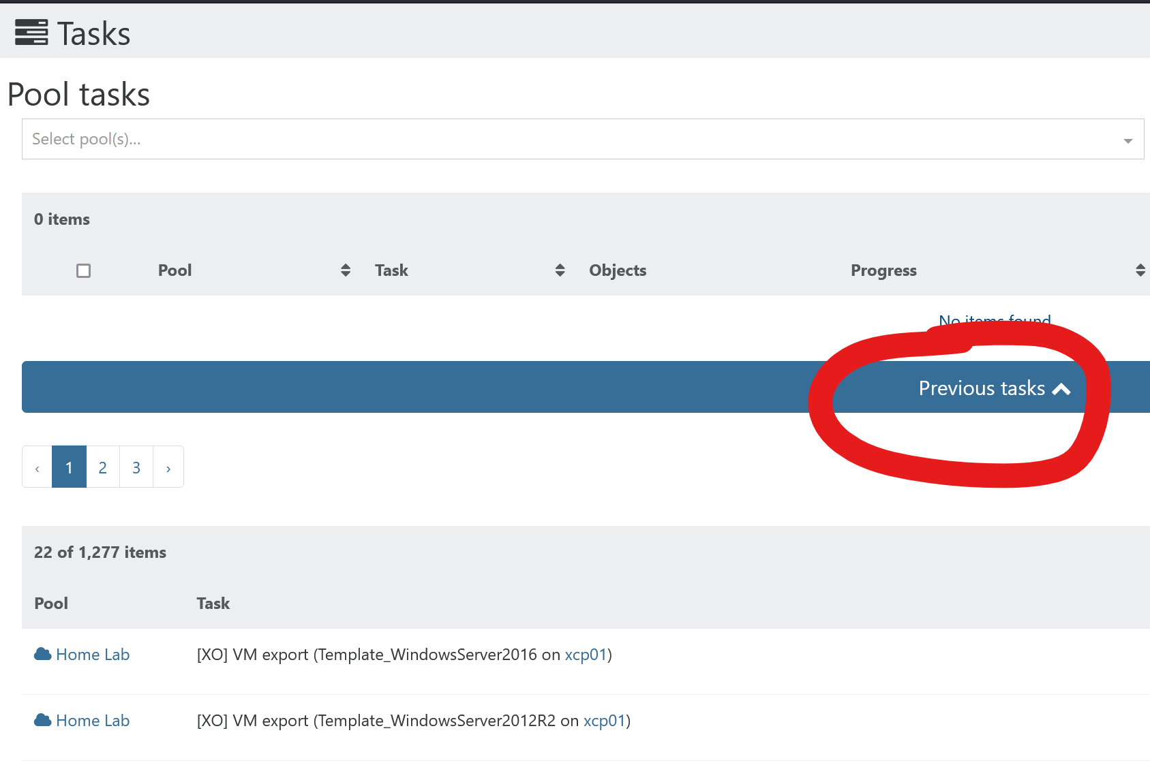
Task: Sort by Pool column sort arrows
Action: (x=346, y=270)
